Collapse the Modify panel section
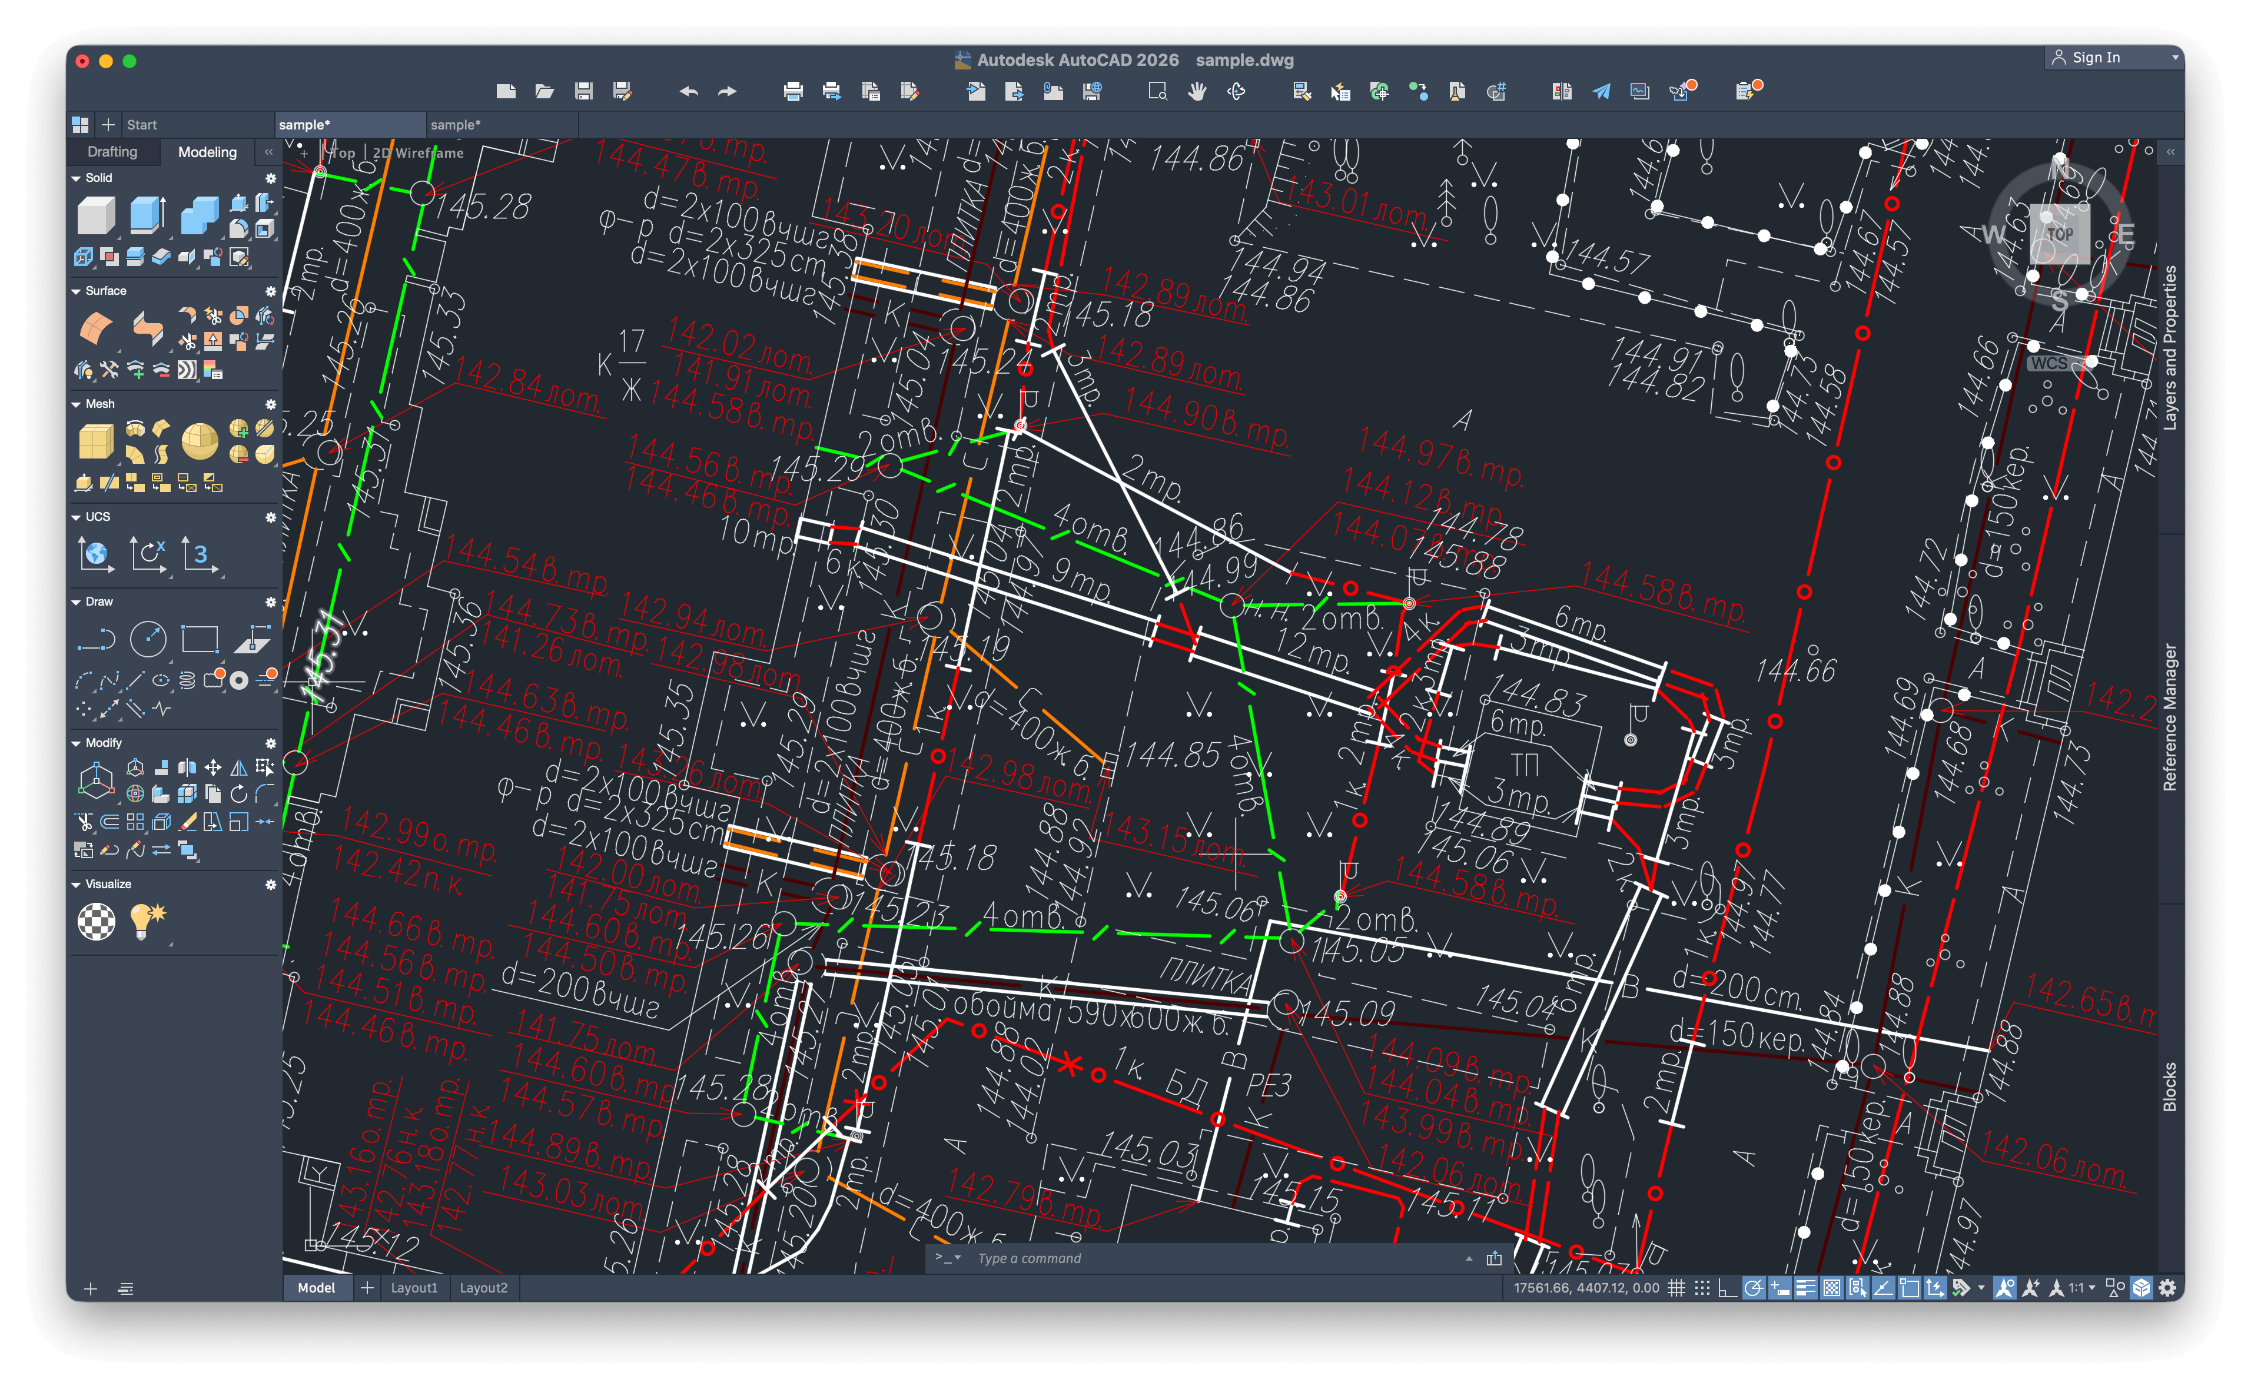 point(77,743)
